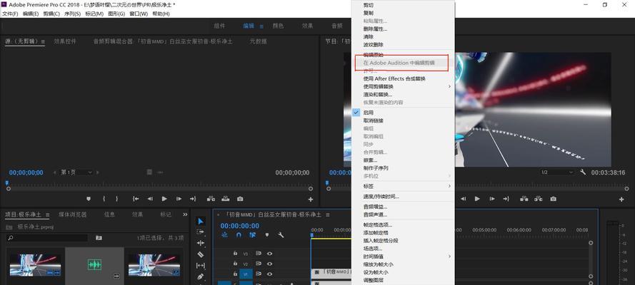This screenshot has height=285, width=635.
Task: Export frame from Source monitor camera icon
Action: coord(240,199)
